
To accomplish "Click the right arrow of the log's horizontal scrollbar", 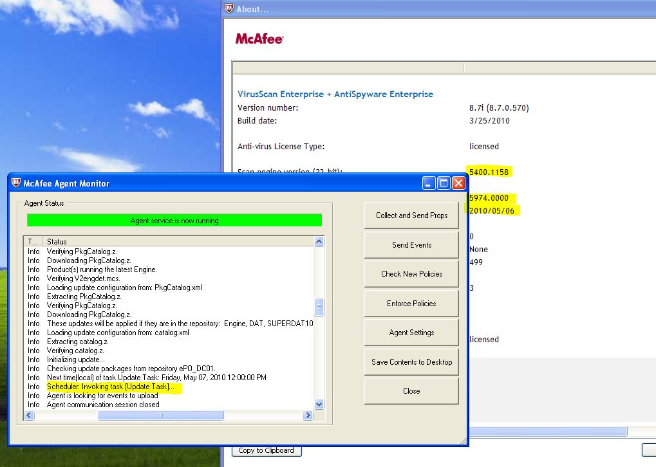I will (x=308, y=416).
